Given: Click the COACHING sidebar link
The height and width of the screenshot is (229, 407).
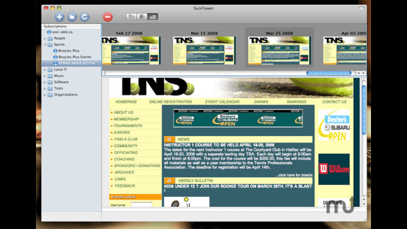Looking at the screenshot, I should 124,159.
